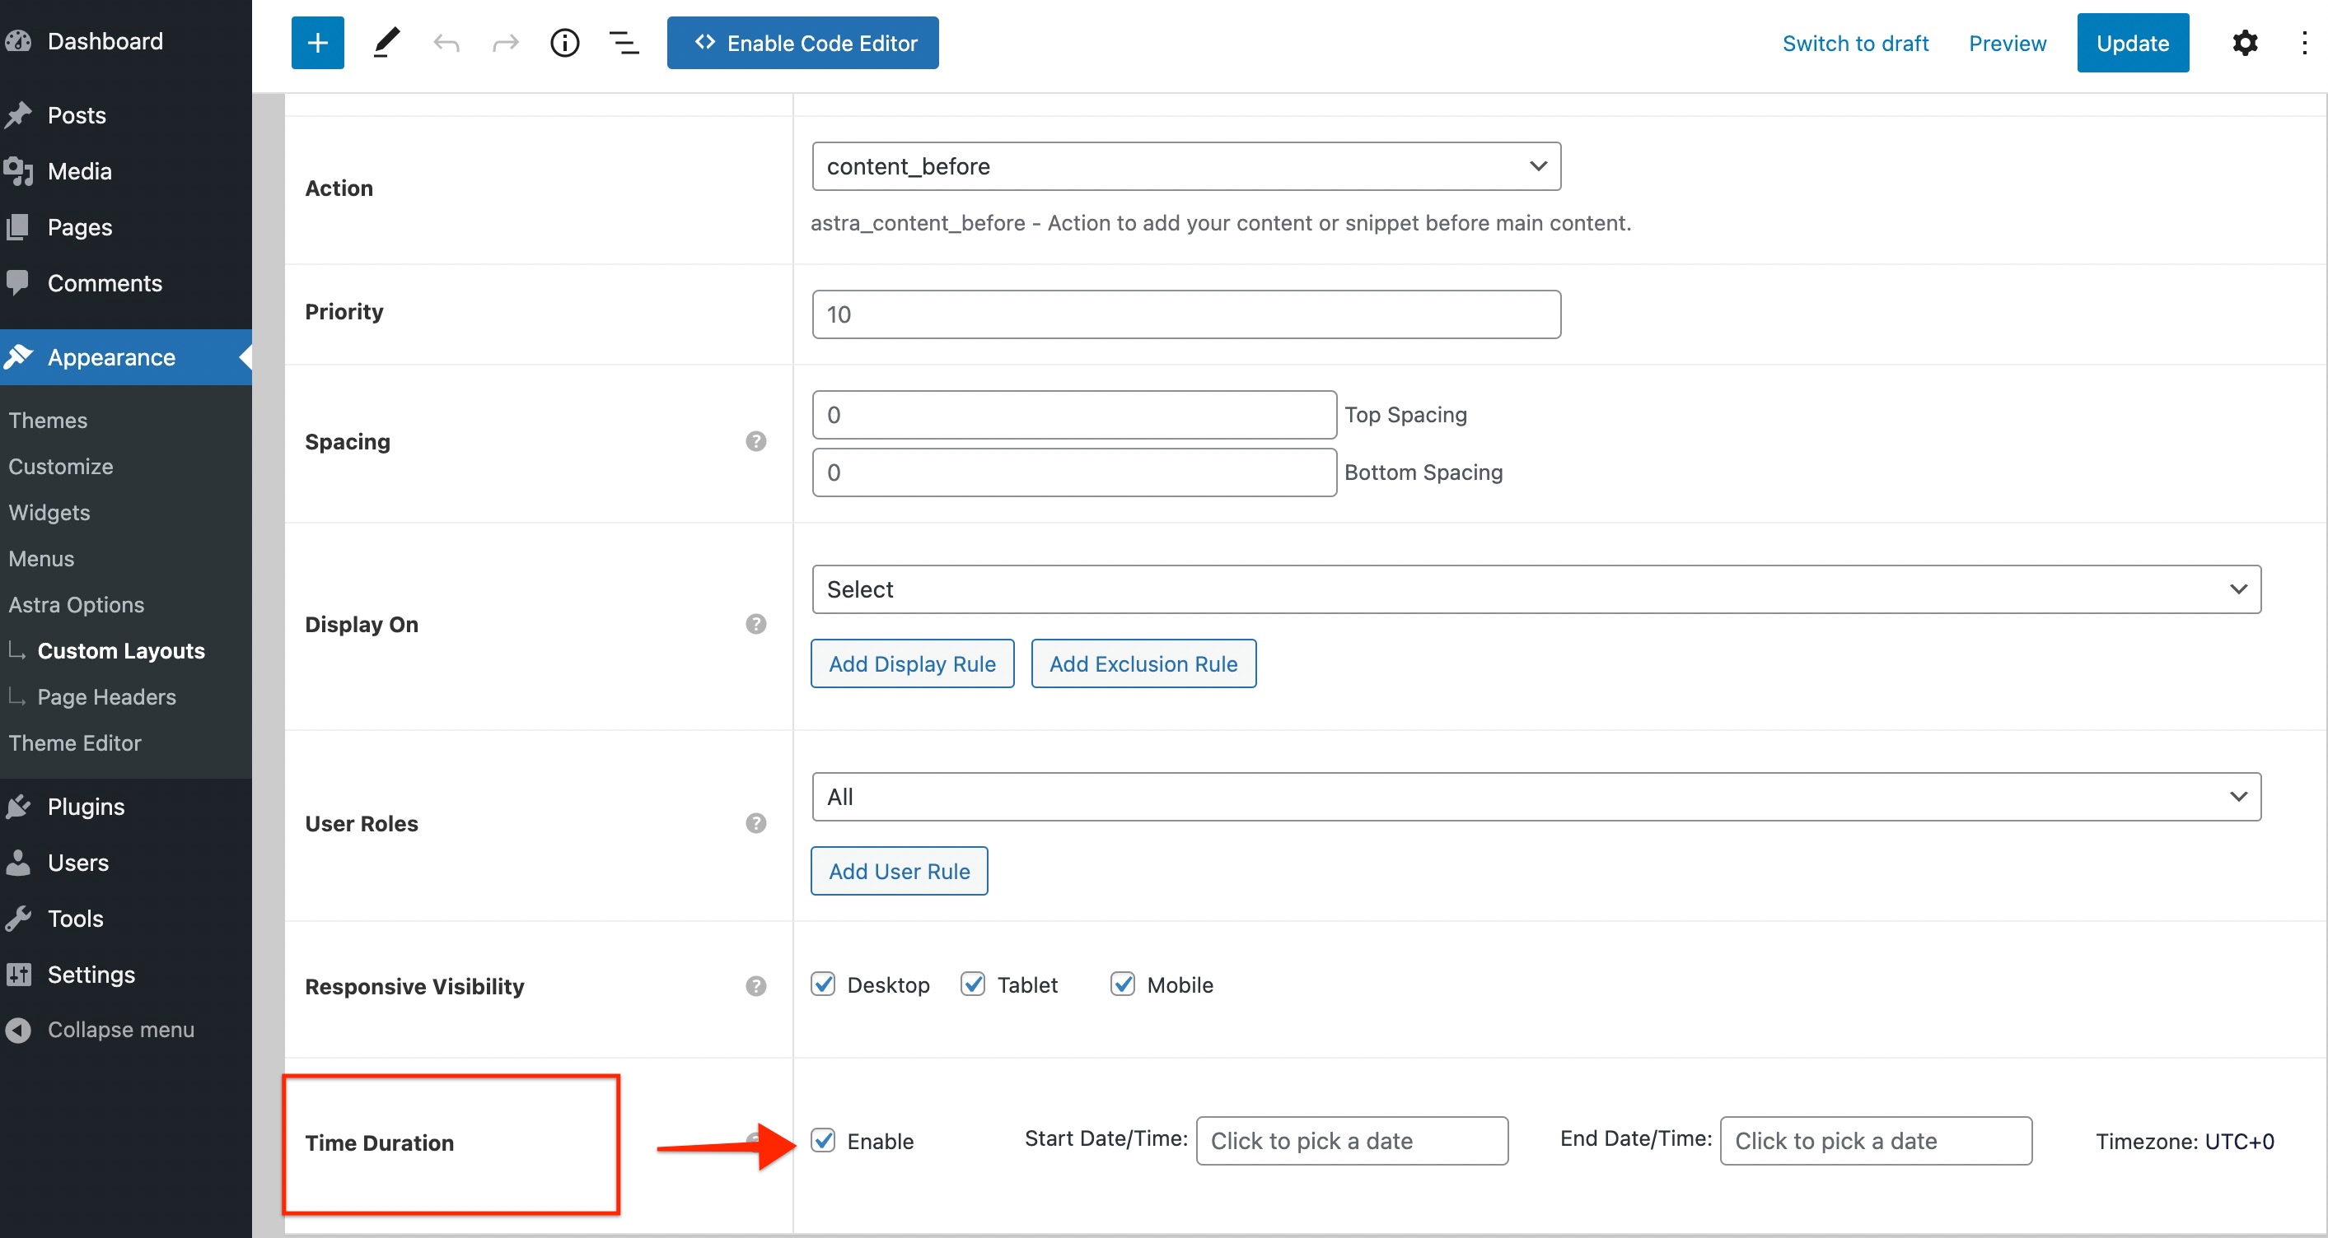Viewport: 2328px width, 1238px height.
Task: Click Add Exclusion Rule button
Action: (1143, 663)
